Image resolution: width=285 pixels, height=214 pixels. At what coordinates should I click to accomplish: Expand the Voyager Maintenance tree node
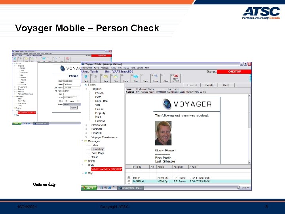point(86,137)
